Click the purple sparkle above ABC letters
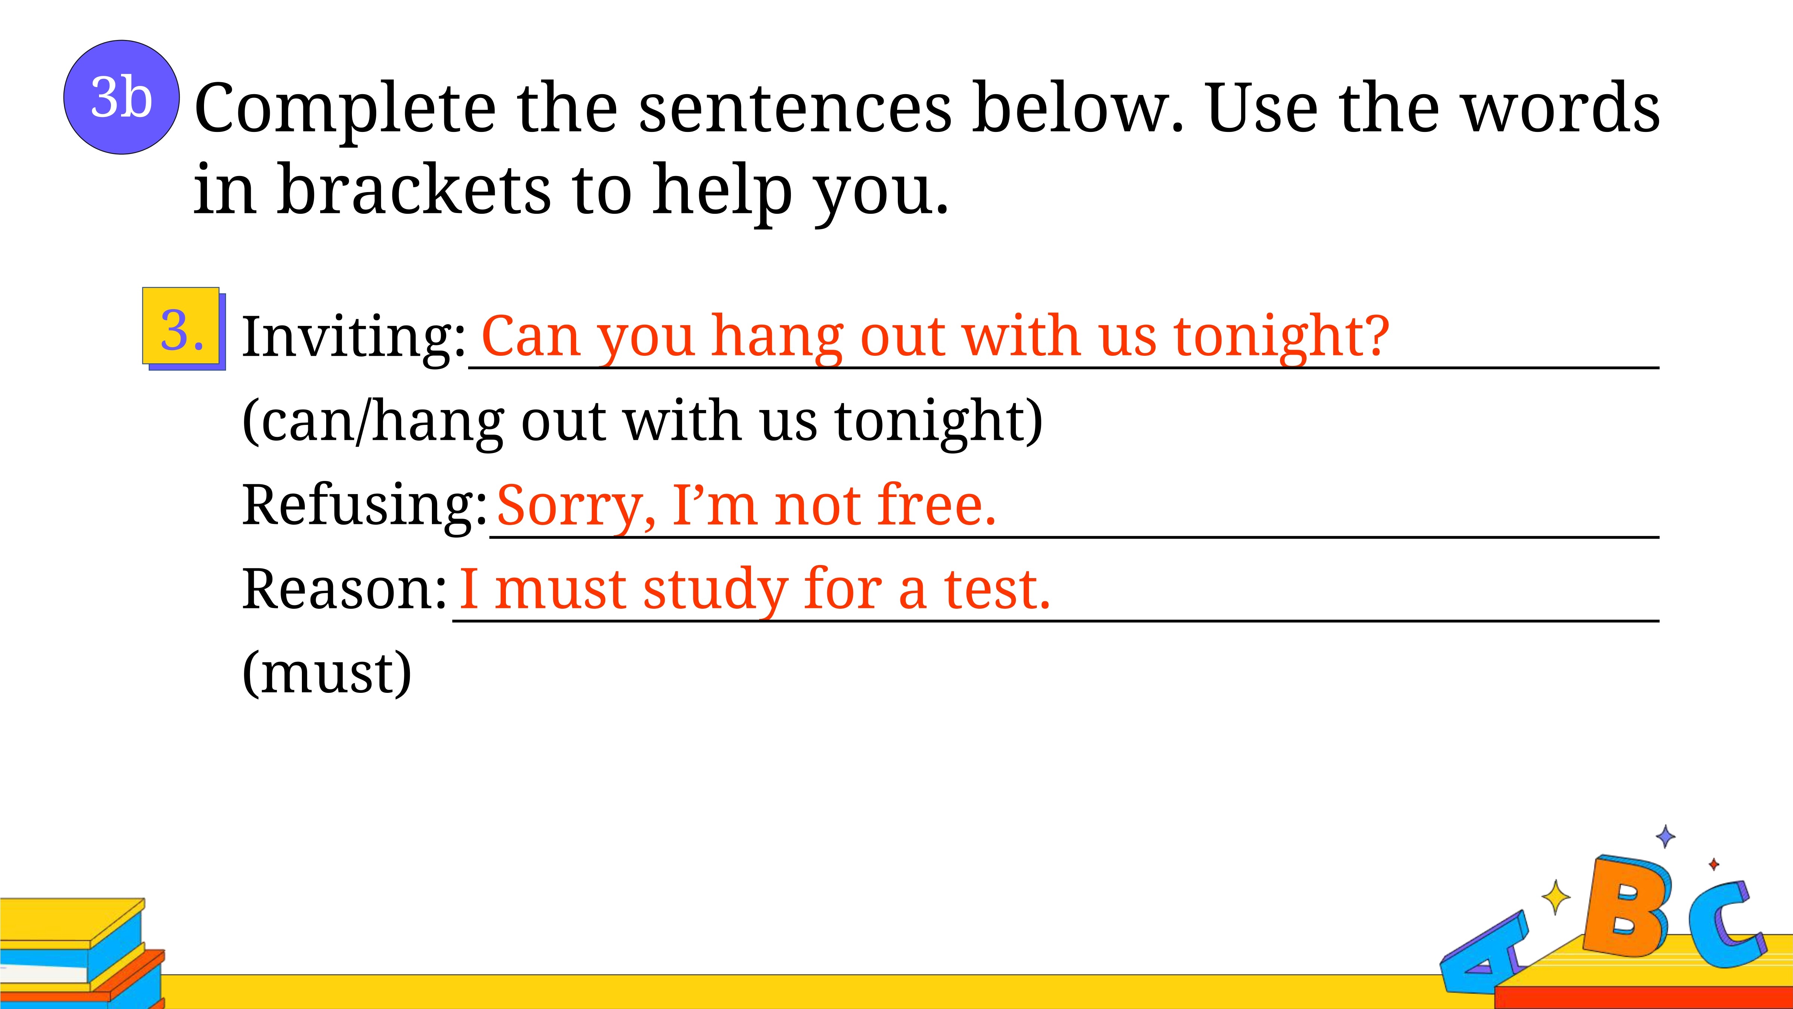Image resolution: width=1793 pixels, height=1009 pixels. (1666, 836)
